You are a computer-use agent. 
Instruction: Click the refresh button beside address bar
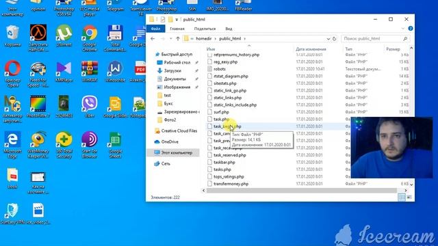click(334, 39)
